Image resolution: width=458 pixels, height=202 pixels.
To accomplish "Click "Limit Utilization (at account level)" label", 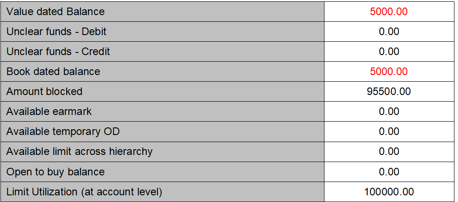I will (x=84, y=192).
